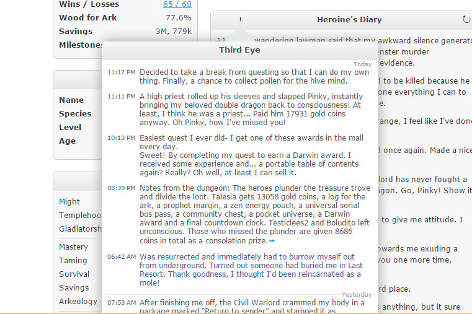Click the Might pantheon label
The height and width of the screenshot is (314, 472).
(x=69, y=201)
